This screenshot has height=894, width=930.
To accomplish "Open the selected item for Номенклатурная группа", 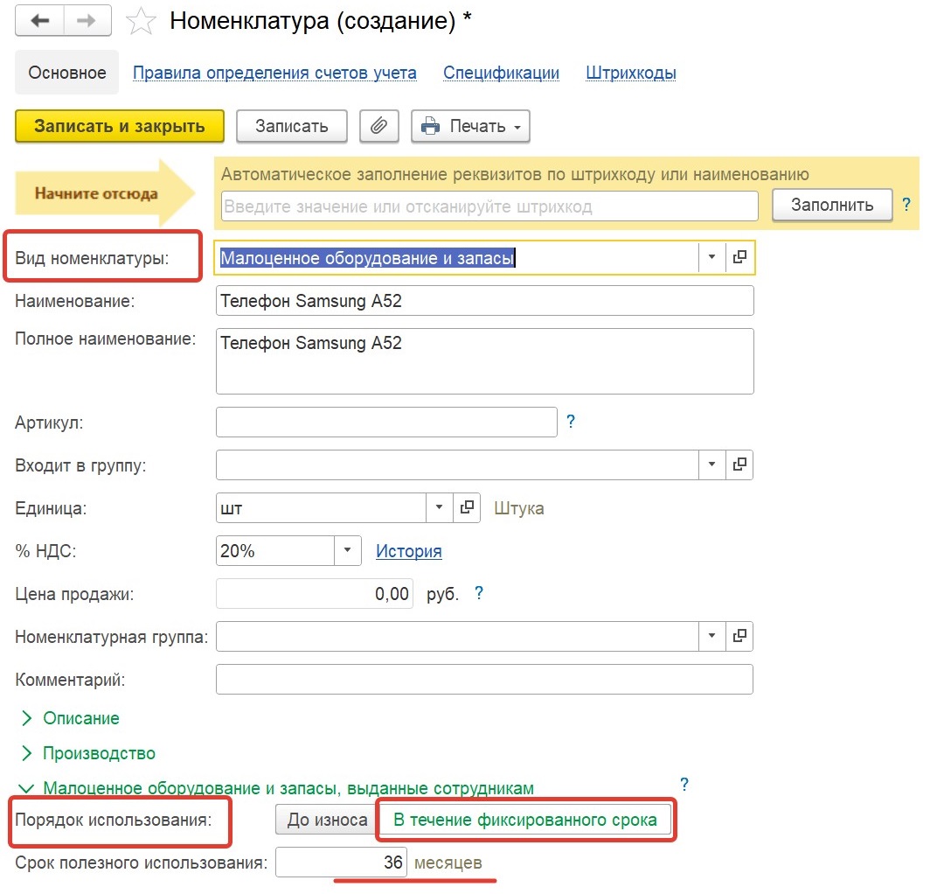I will point(739,636).
